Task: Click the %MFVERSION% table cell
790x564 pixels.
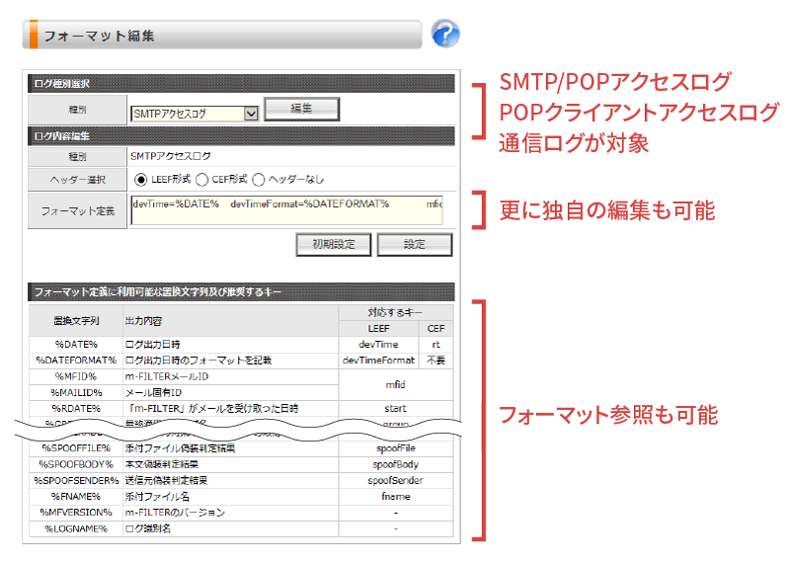Action: coord(75,513)
